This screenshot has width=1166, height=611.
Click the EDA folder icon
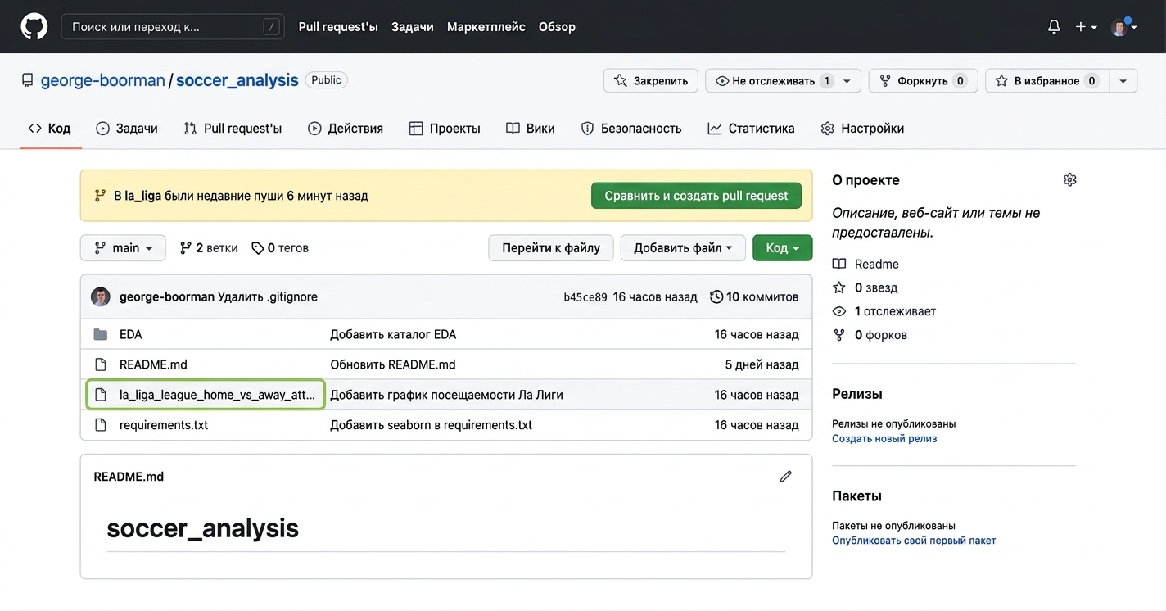[x=101, y=334]
